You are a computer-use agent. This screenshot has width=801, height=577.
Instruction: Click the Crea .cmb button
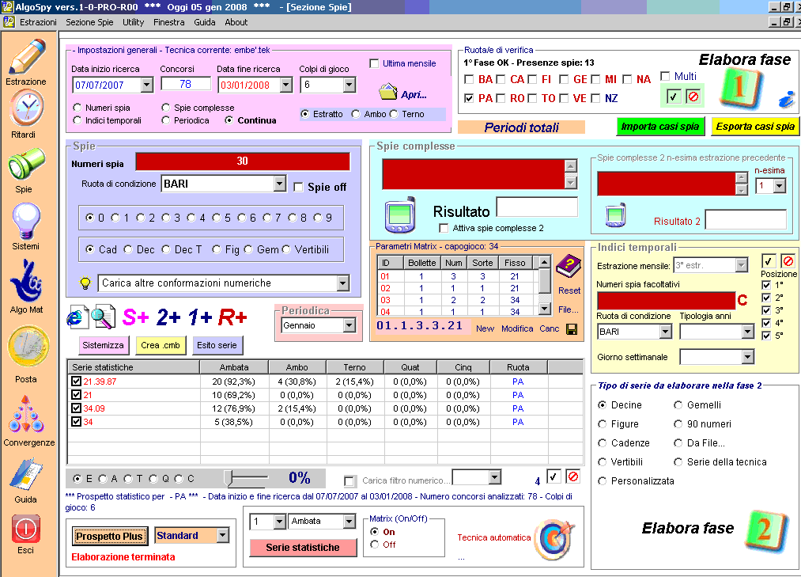(161, 345)
